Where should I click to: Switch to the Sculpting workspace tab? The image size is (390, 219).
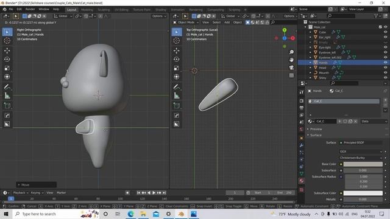104,10
